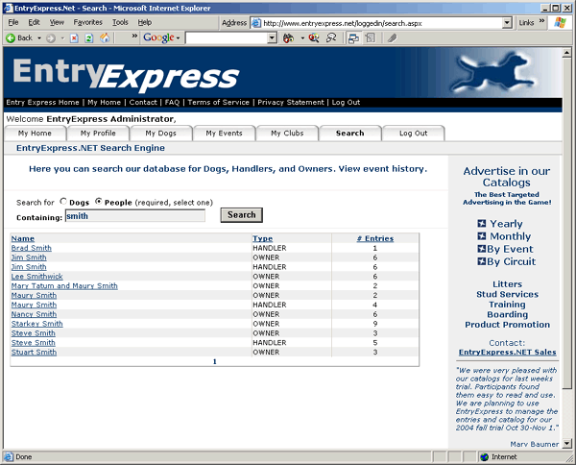Image resolution: width=576 pixels, height=465 pixels.
Task: Click the star icon beside Yearly
Action: [482, 224]
